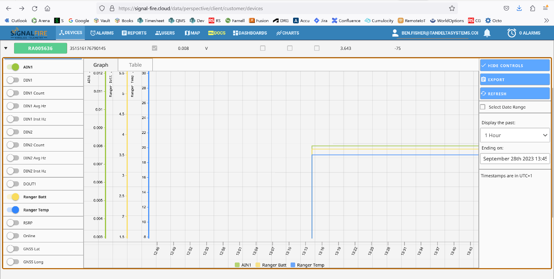Screen dimensions: 554x279
Task: Click the Ranger Batt legend swatch
Action: [258, 265]
